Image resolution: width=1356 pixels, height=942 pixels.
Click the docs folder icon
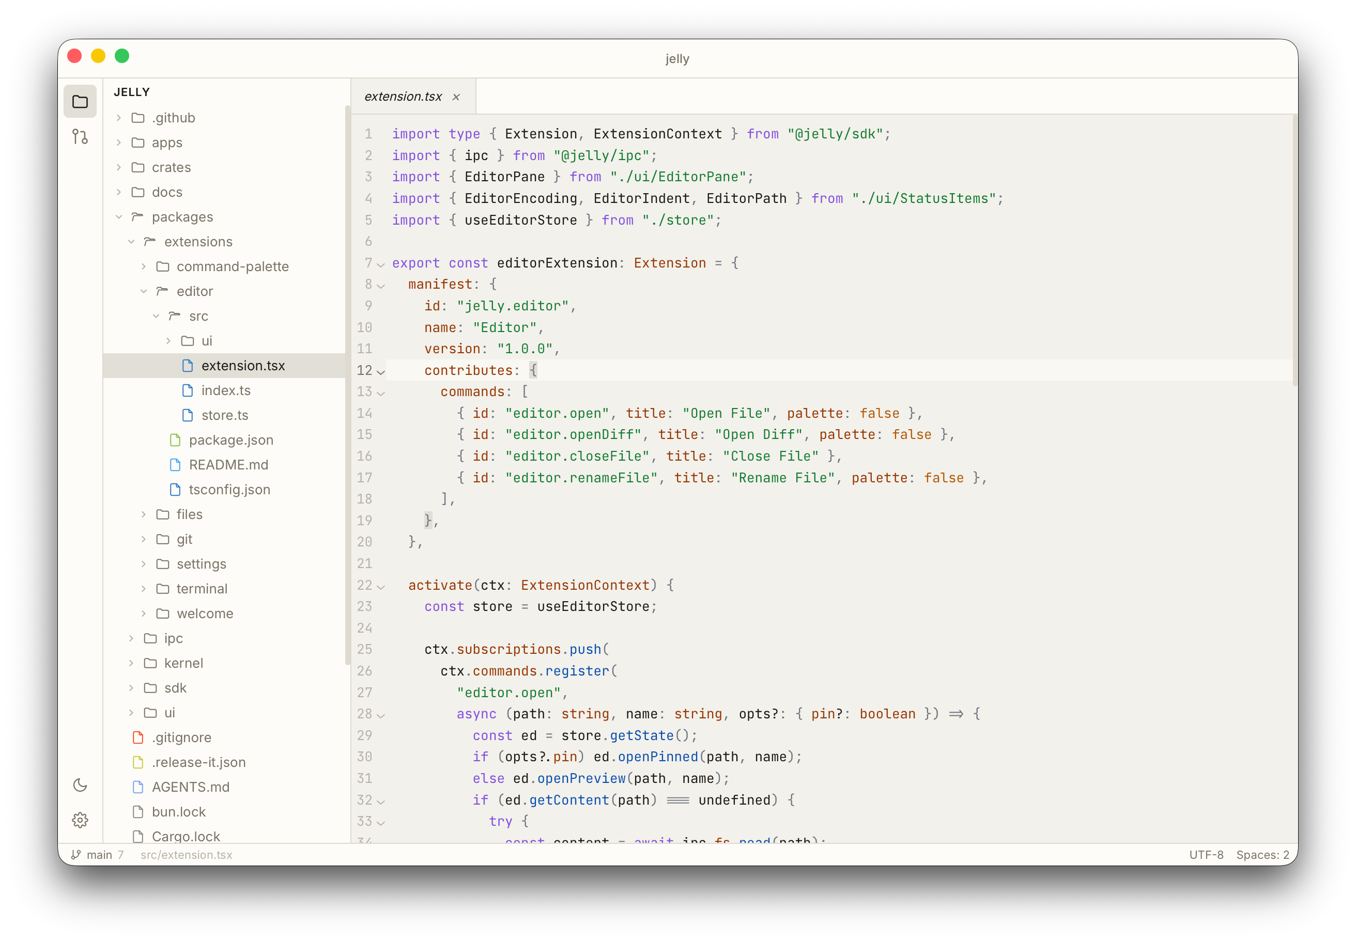pyautogui.click(x=138, y=192)
